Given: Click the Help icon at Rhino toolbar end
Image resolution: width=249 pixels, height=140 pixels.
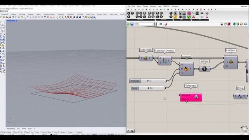Looking at the screenshot, I should pos(95,17).
